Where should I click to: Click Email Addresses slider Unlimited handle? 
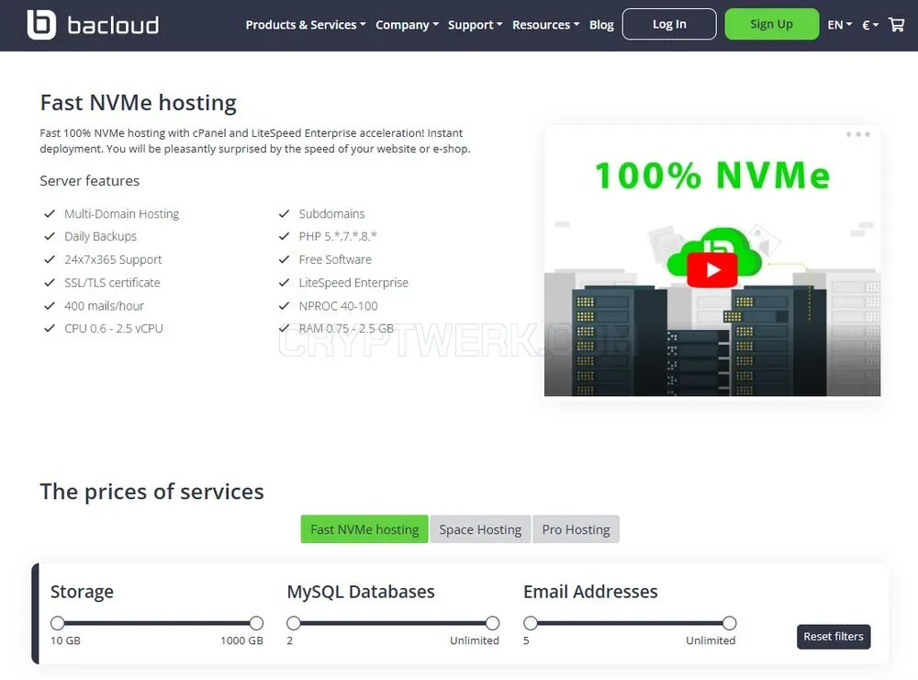click(729, 622)
